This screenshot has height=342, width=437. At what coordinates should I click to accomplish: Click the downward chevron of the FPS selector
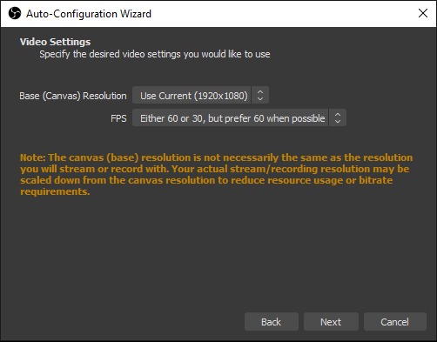[x=338, y=121]
